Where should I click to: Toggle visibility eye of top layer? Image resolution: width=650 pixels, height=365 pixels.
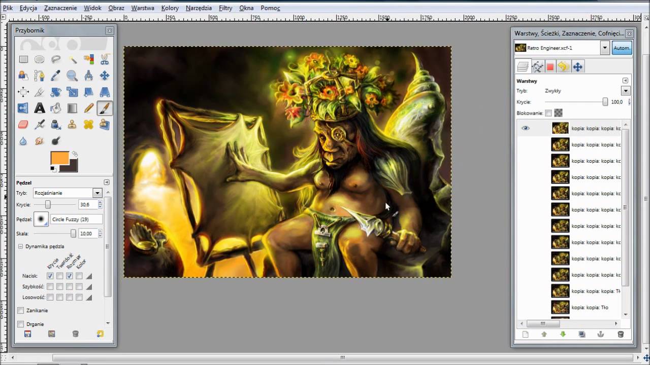point(526,128)
